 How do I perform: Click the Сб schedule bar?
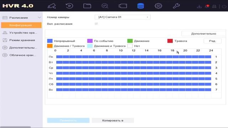click(134, 84)
